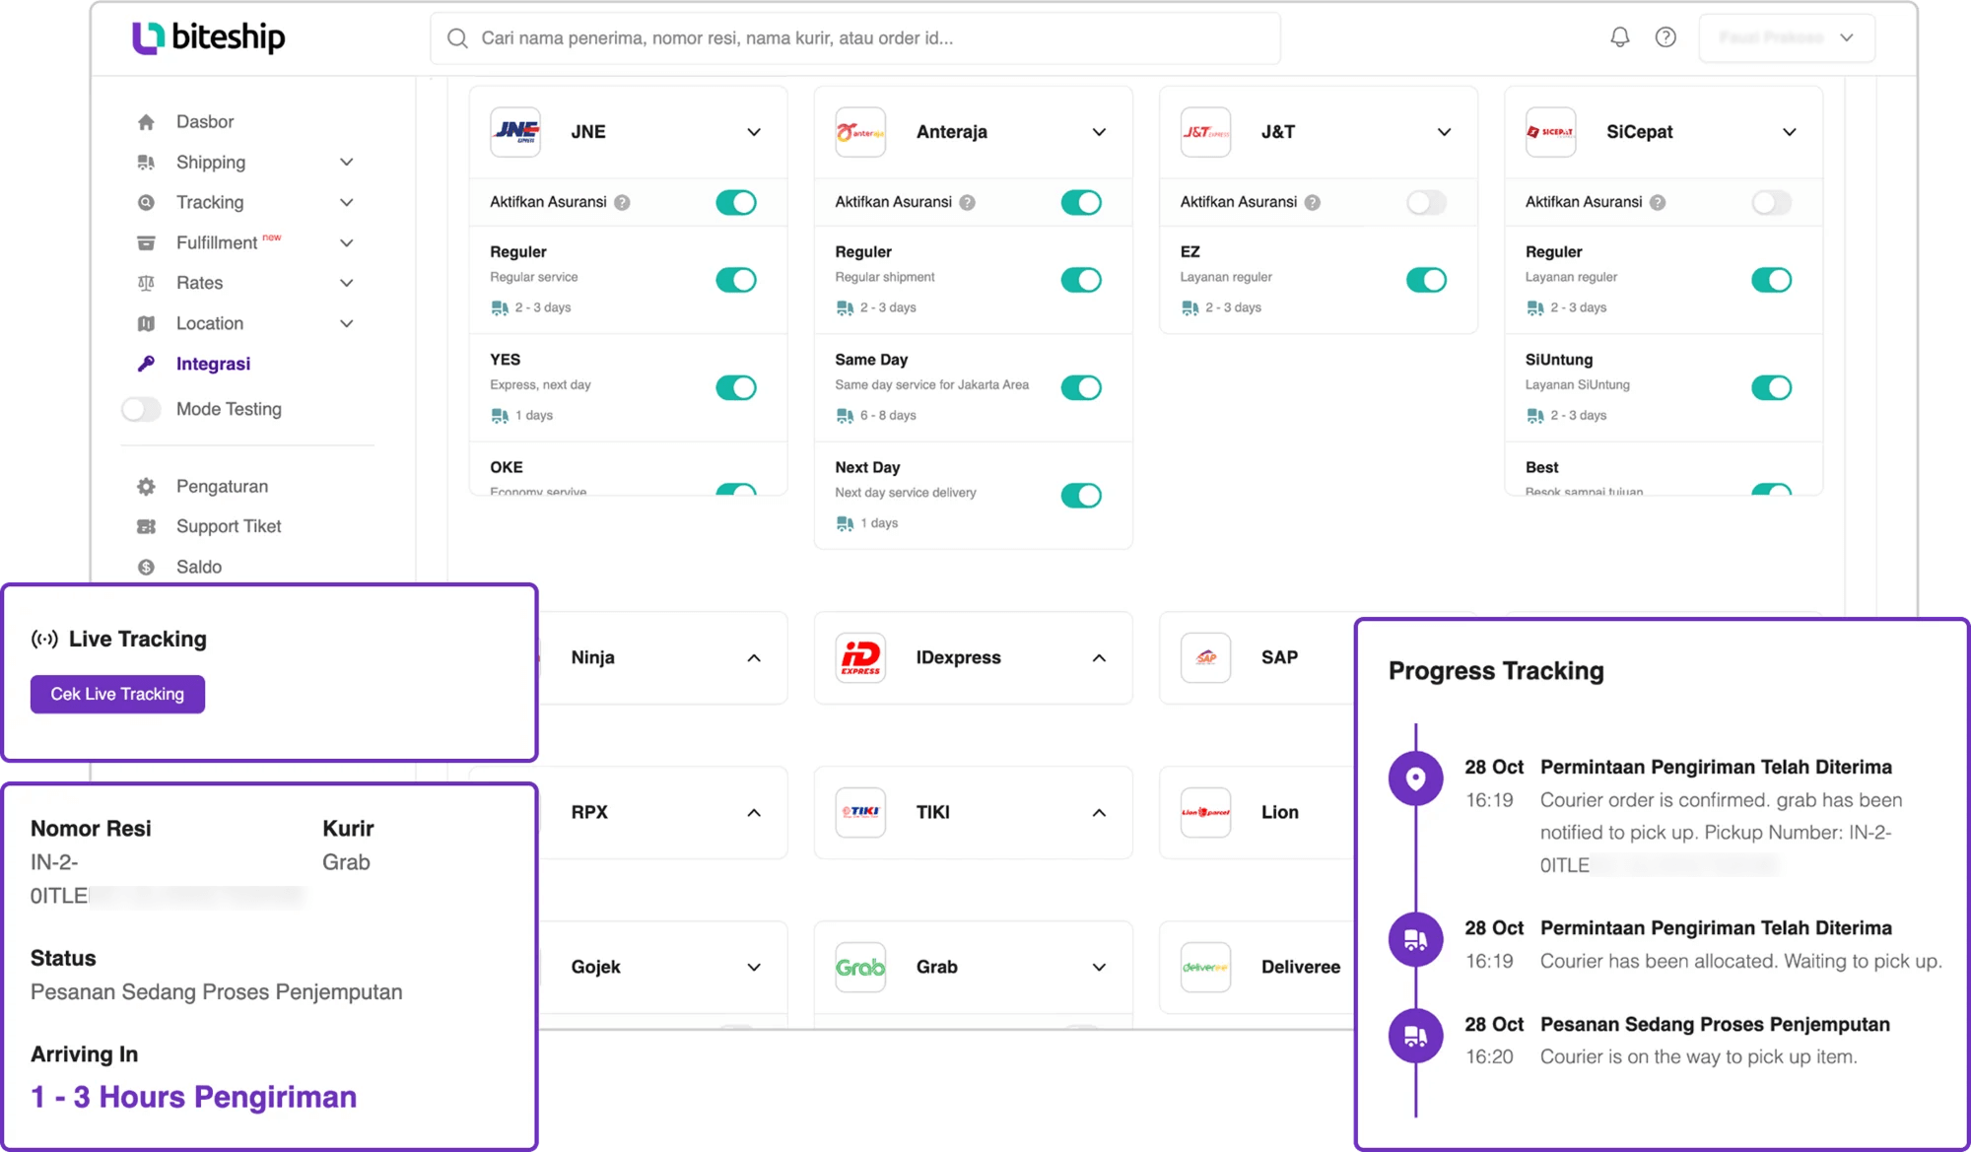Viewport: 1971px width, 1152px height.
Task: Click the Dasbor home icon
Action: [x=146, y=122]
